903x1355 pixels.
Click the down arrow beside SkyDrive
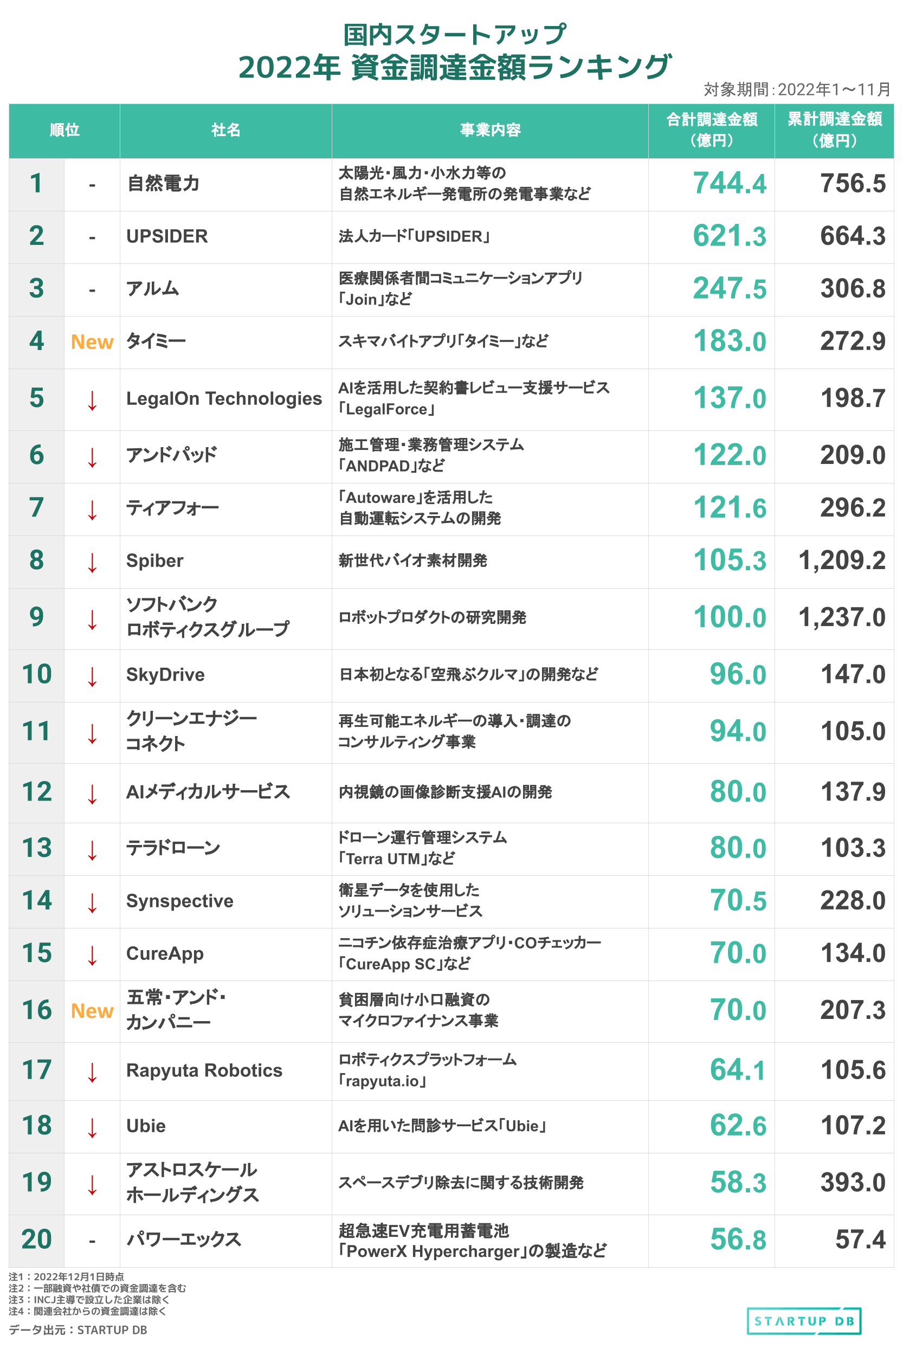pyautogui.click(x=92, y=676)
